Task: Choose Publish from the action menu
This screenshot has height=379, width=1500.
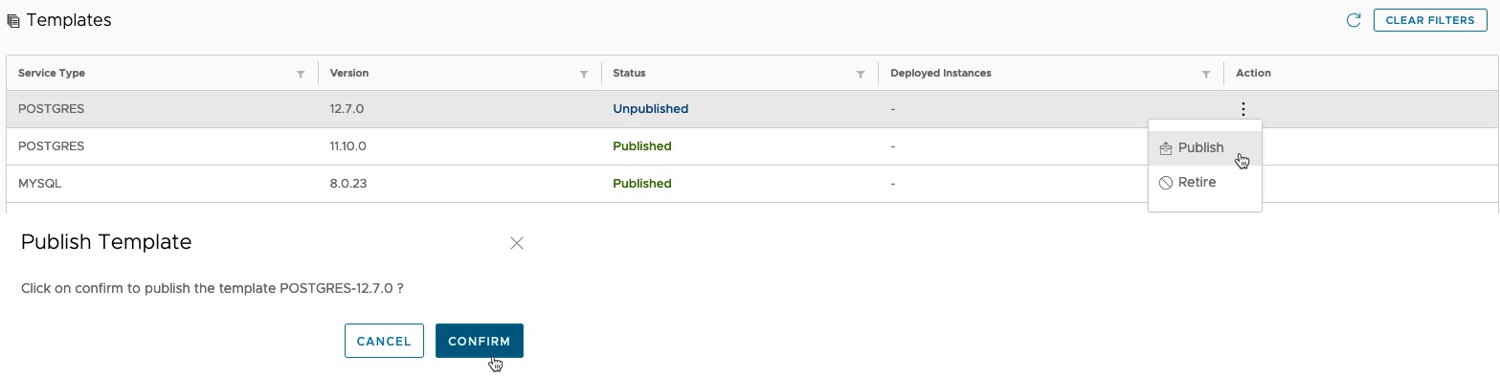Action: coord(1205,148)
